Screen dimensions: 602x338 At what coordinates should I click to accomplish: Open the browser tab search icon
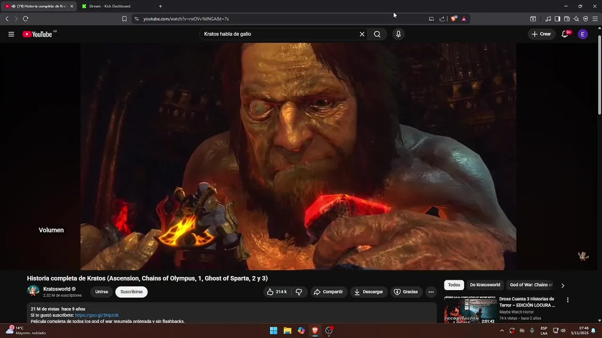(x=533, y=19)
